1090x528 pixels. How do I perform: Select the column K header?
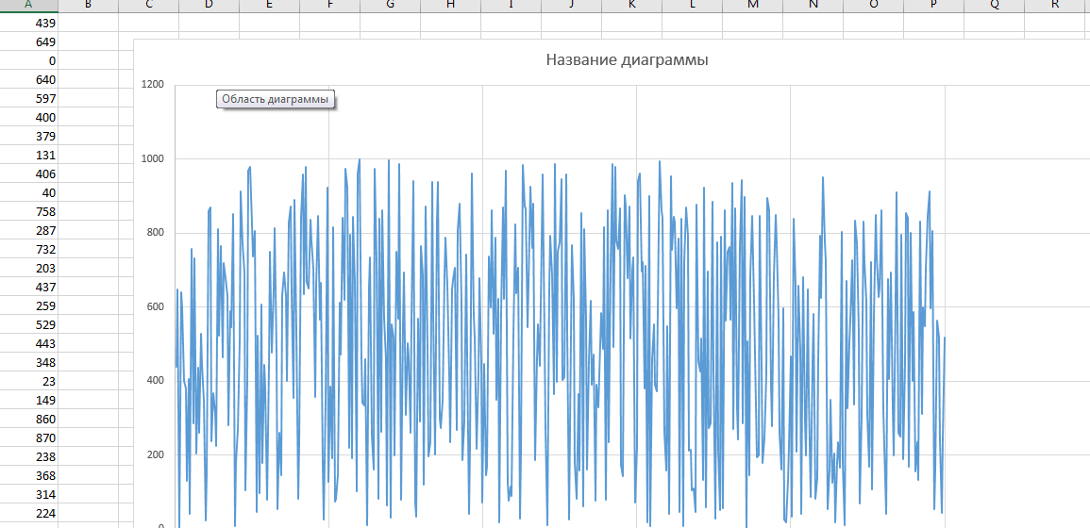pyautogui.click(x=631, y=5)
